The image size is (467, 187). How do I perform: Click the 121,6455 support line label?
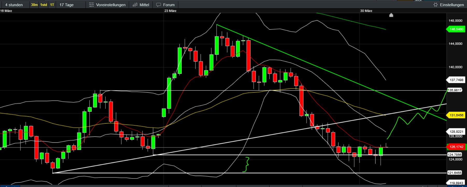455,173
